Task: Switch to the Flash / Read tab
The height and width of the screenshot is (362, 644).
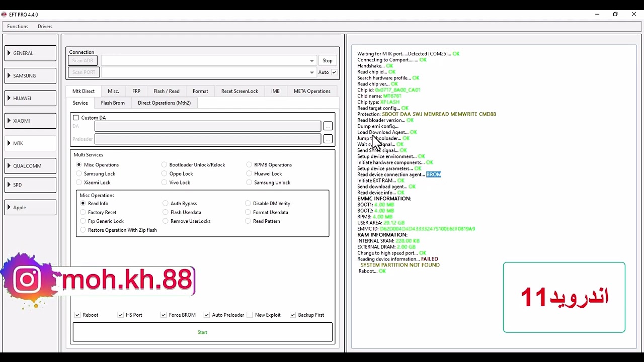Action: [167, 91]
